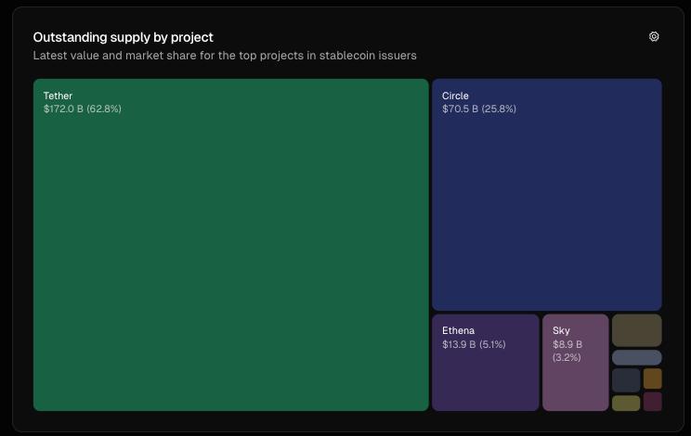Select the small orange-brown tile
The width and height of the screenshot is (691, 436).
652,378
